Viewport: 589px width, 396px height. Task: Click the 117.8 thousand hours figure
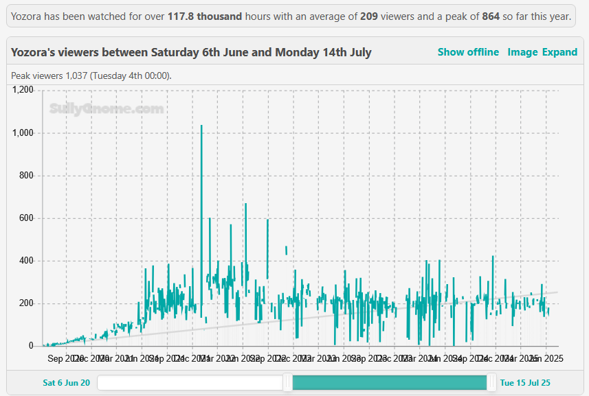(x=205, y=16)
